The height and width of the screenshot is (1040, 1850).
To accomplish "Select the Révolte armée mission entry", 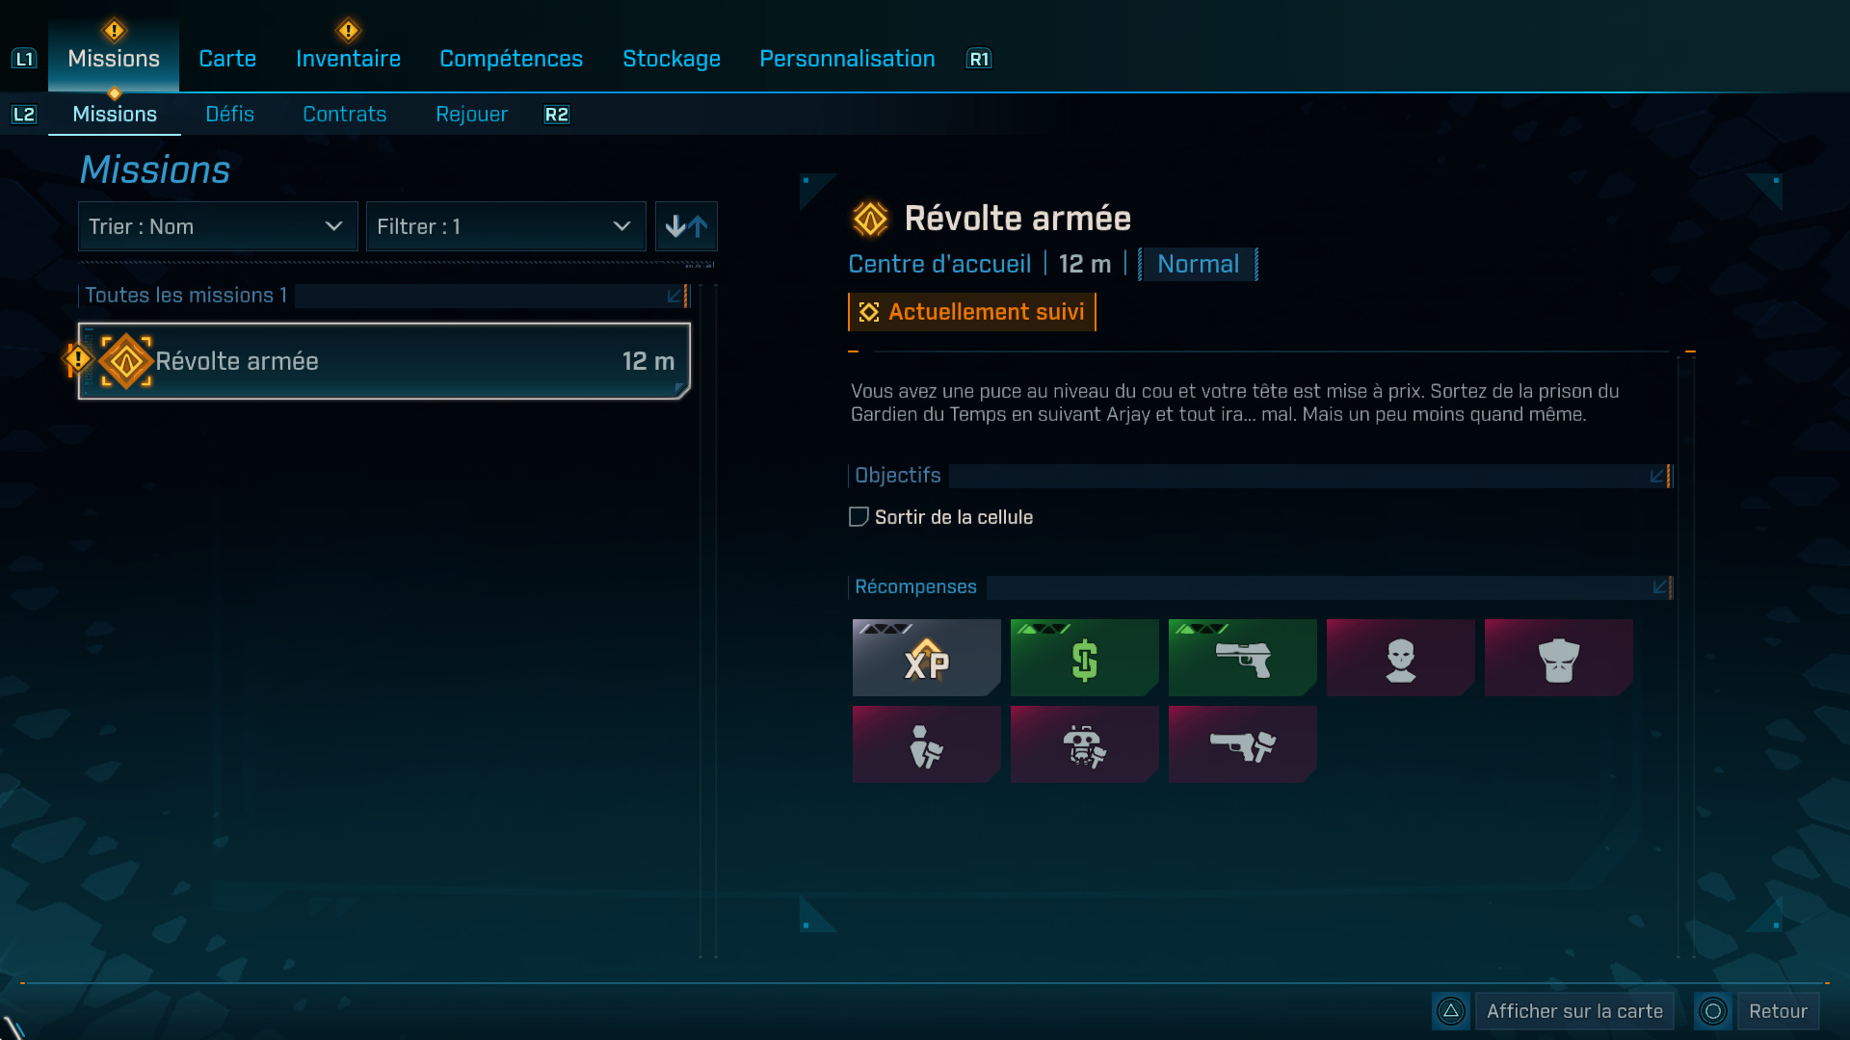I will 383,361.
